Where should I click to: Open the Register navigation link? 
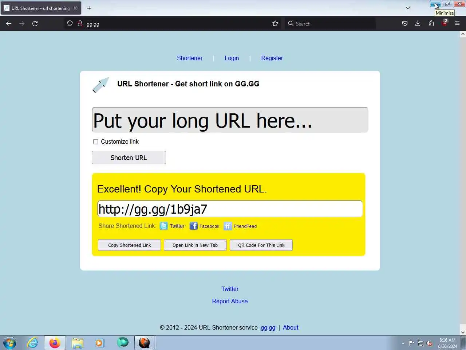(x=272, y=58)
